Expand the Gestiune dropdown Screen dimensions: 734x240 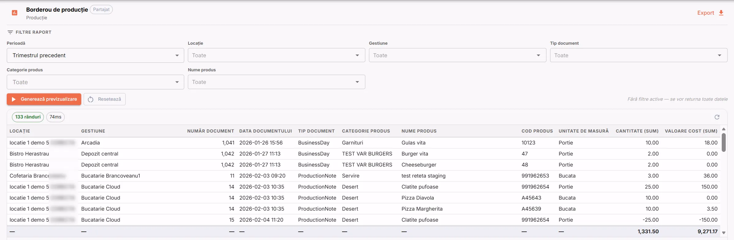458,55
